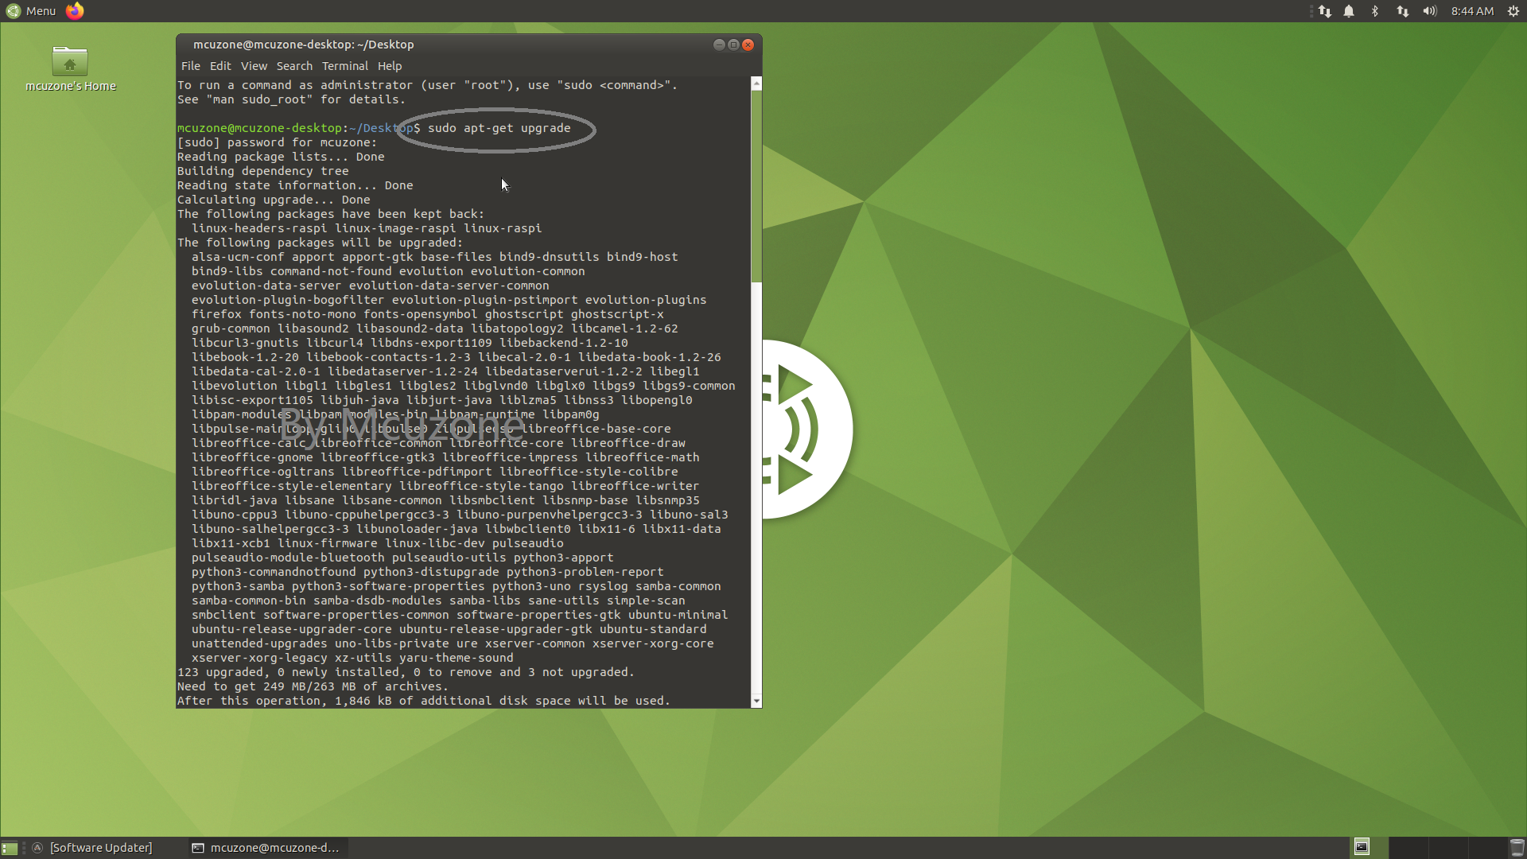Click 'After this operation, 1,846 kB' line
This screenshot has height=859, width=1527.
(424, 701)
